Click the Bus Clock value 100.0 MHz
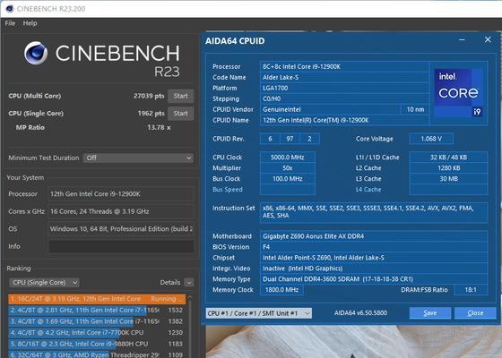The height and width of the screenshot is (358, 502). point(288,179)
